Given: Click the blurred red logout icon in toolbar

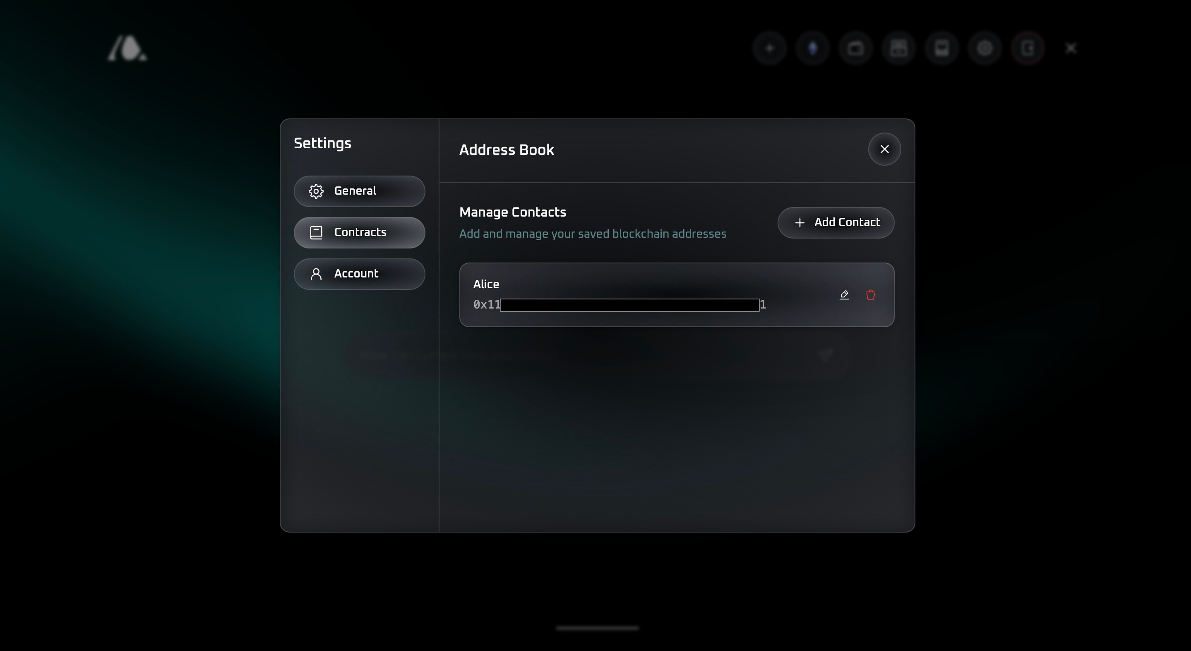Looking at the screenshot, I should point(1027,48).
